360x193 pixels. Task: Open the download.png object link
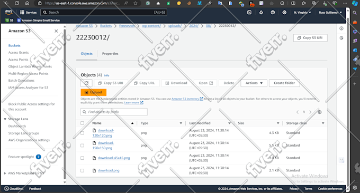109,171
